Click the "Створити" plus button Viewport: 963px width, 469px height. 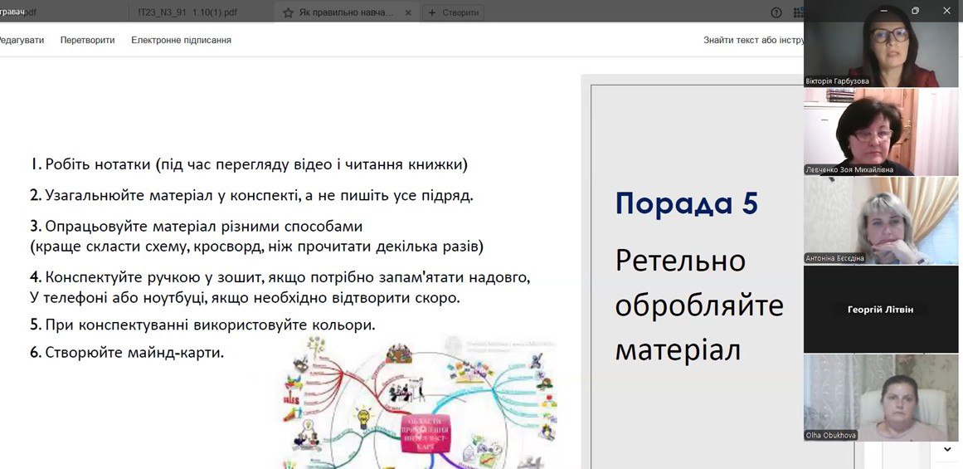coord(453,12)
